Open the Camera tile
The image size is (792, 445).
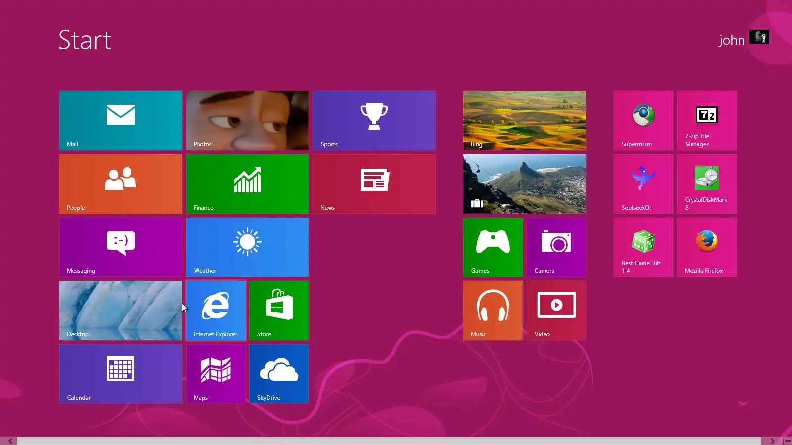[x=556, y=247]
